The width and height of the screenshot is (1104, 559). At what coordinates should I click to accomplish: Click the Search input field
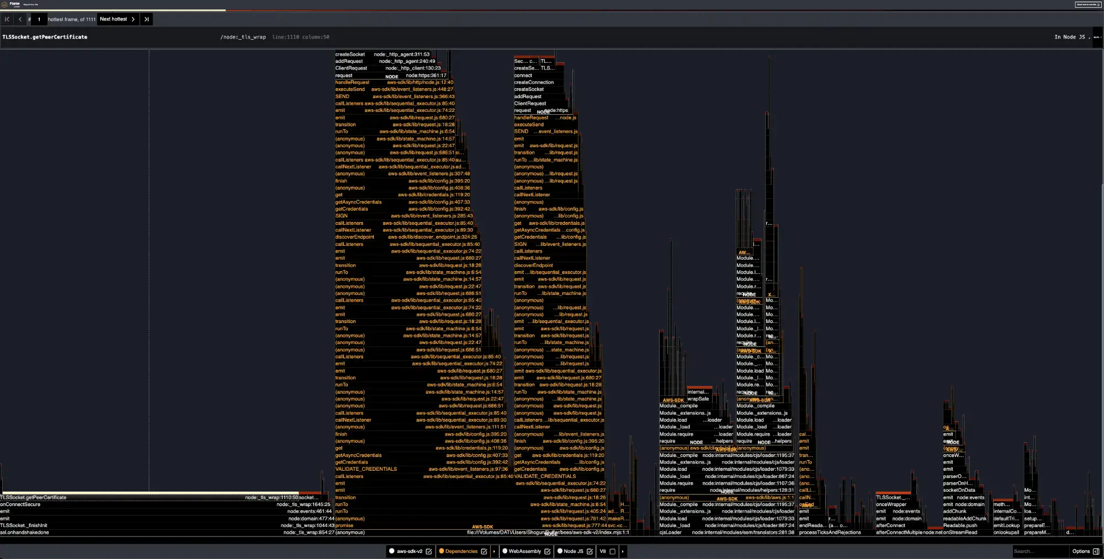pos(1038,551)
